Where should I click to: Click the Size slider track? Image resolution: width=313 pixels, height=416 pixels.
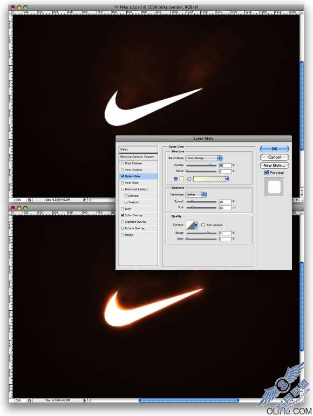click(x=201, y=208)
